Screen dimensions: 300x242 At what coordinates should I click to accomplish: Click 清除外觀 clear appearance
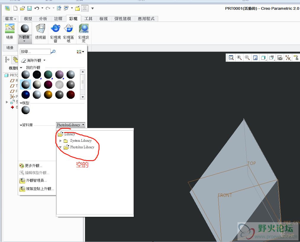click(31, 61)
